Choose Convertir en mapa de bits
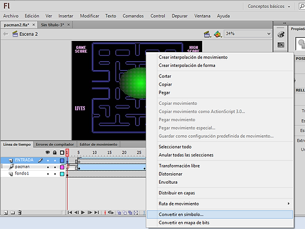 tap(219, 223)
